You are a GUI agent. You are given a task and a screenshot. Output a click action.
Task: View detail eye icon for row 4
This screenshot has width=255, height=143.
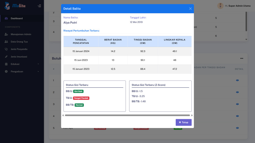tap(237, 116)
